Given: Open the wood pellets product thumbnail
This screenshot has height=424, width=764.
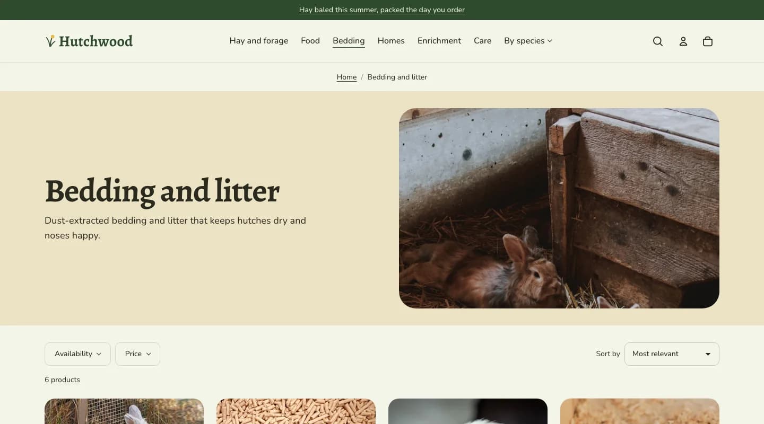Looking at the screenshot, I should pos(296,411).
